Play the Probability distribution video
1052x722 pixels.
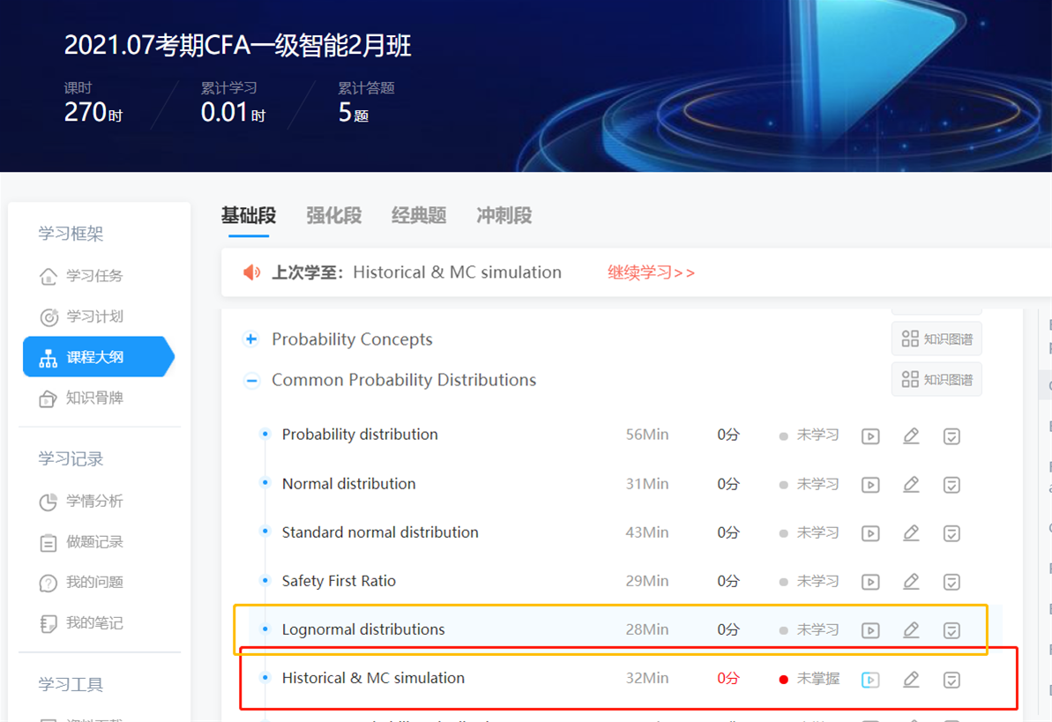870,436
